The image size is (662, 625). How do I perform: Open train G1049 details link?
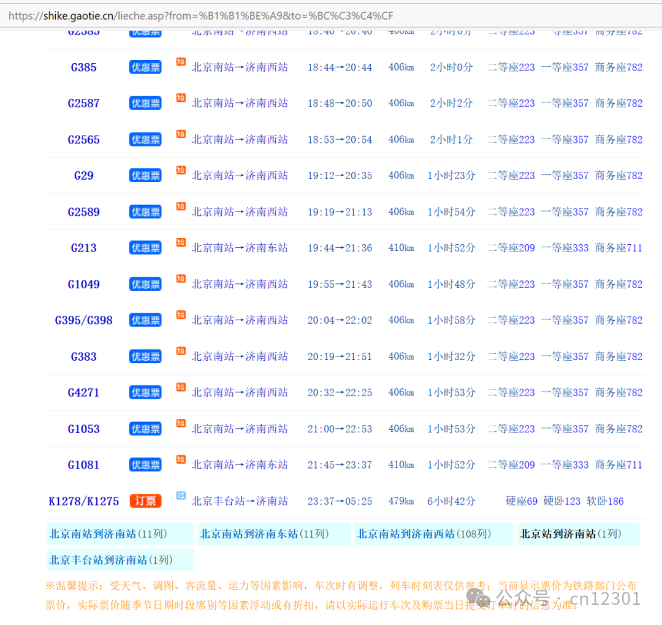click(x=83, y=285)
